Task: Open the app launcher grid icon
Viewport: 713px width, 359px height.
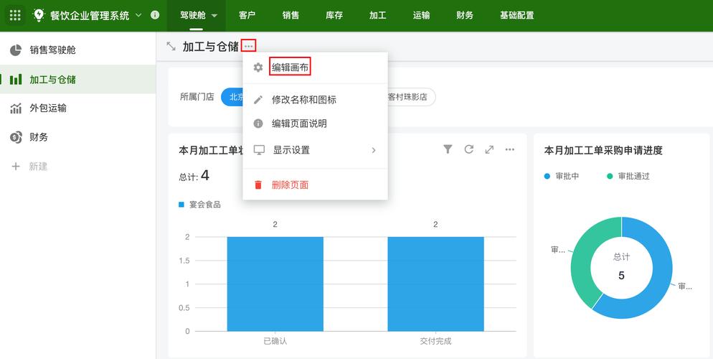Action: [15, 15]
